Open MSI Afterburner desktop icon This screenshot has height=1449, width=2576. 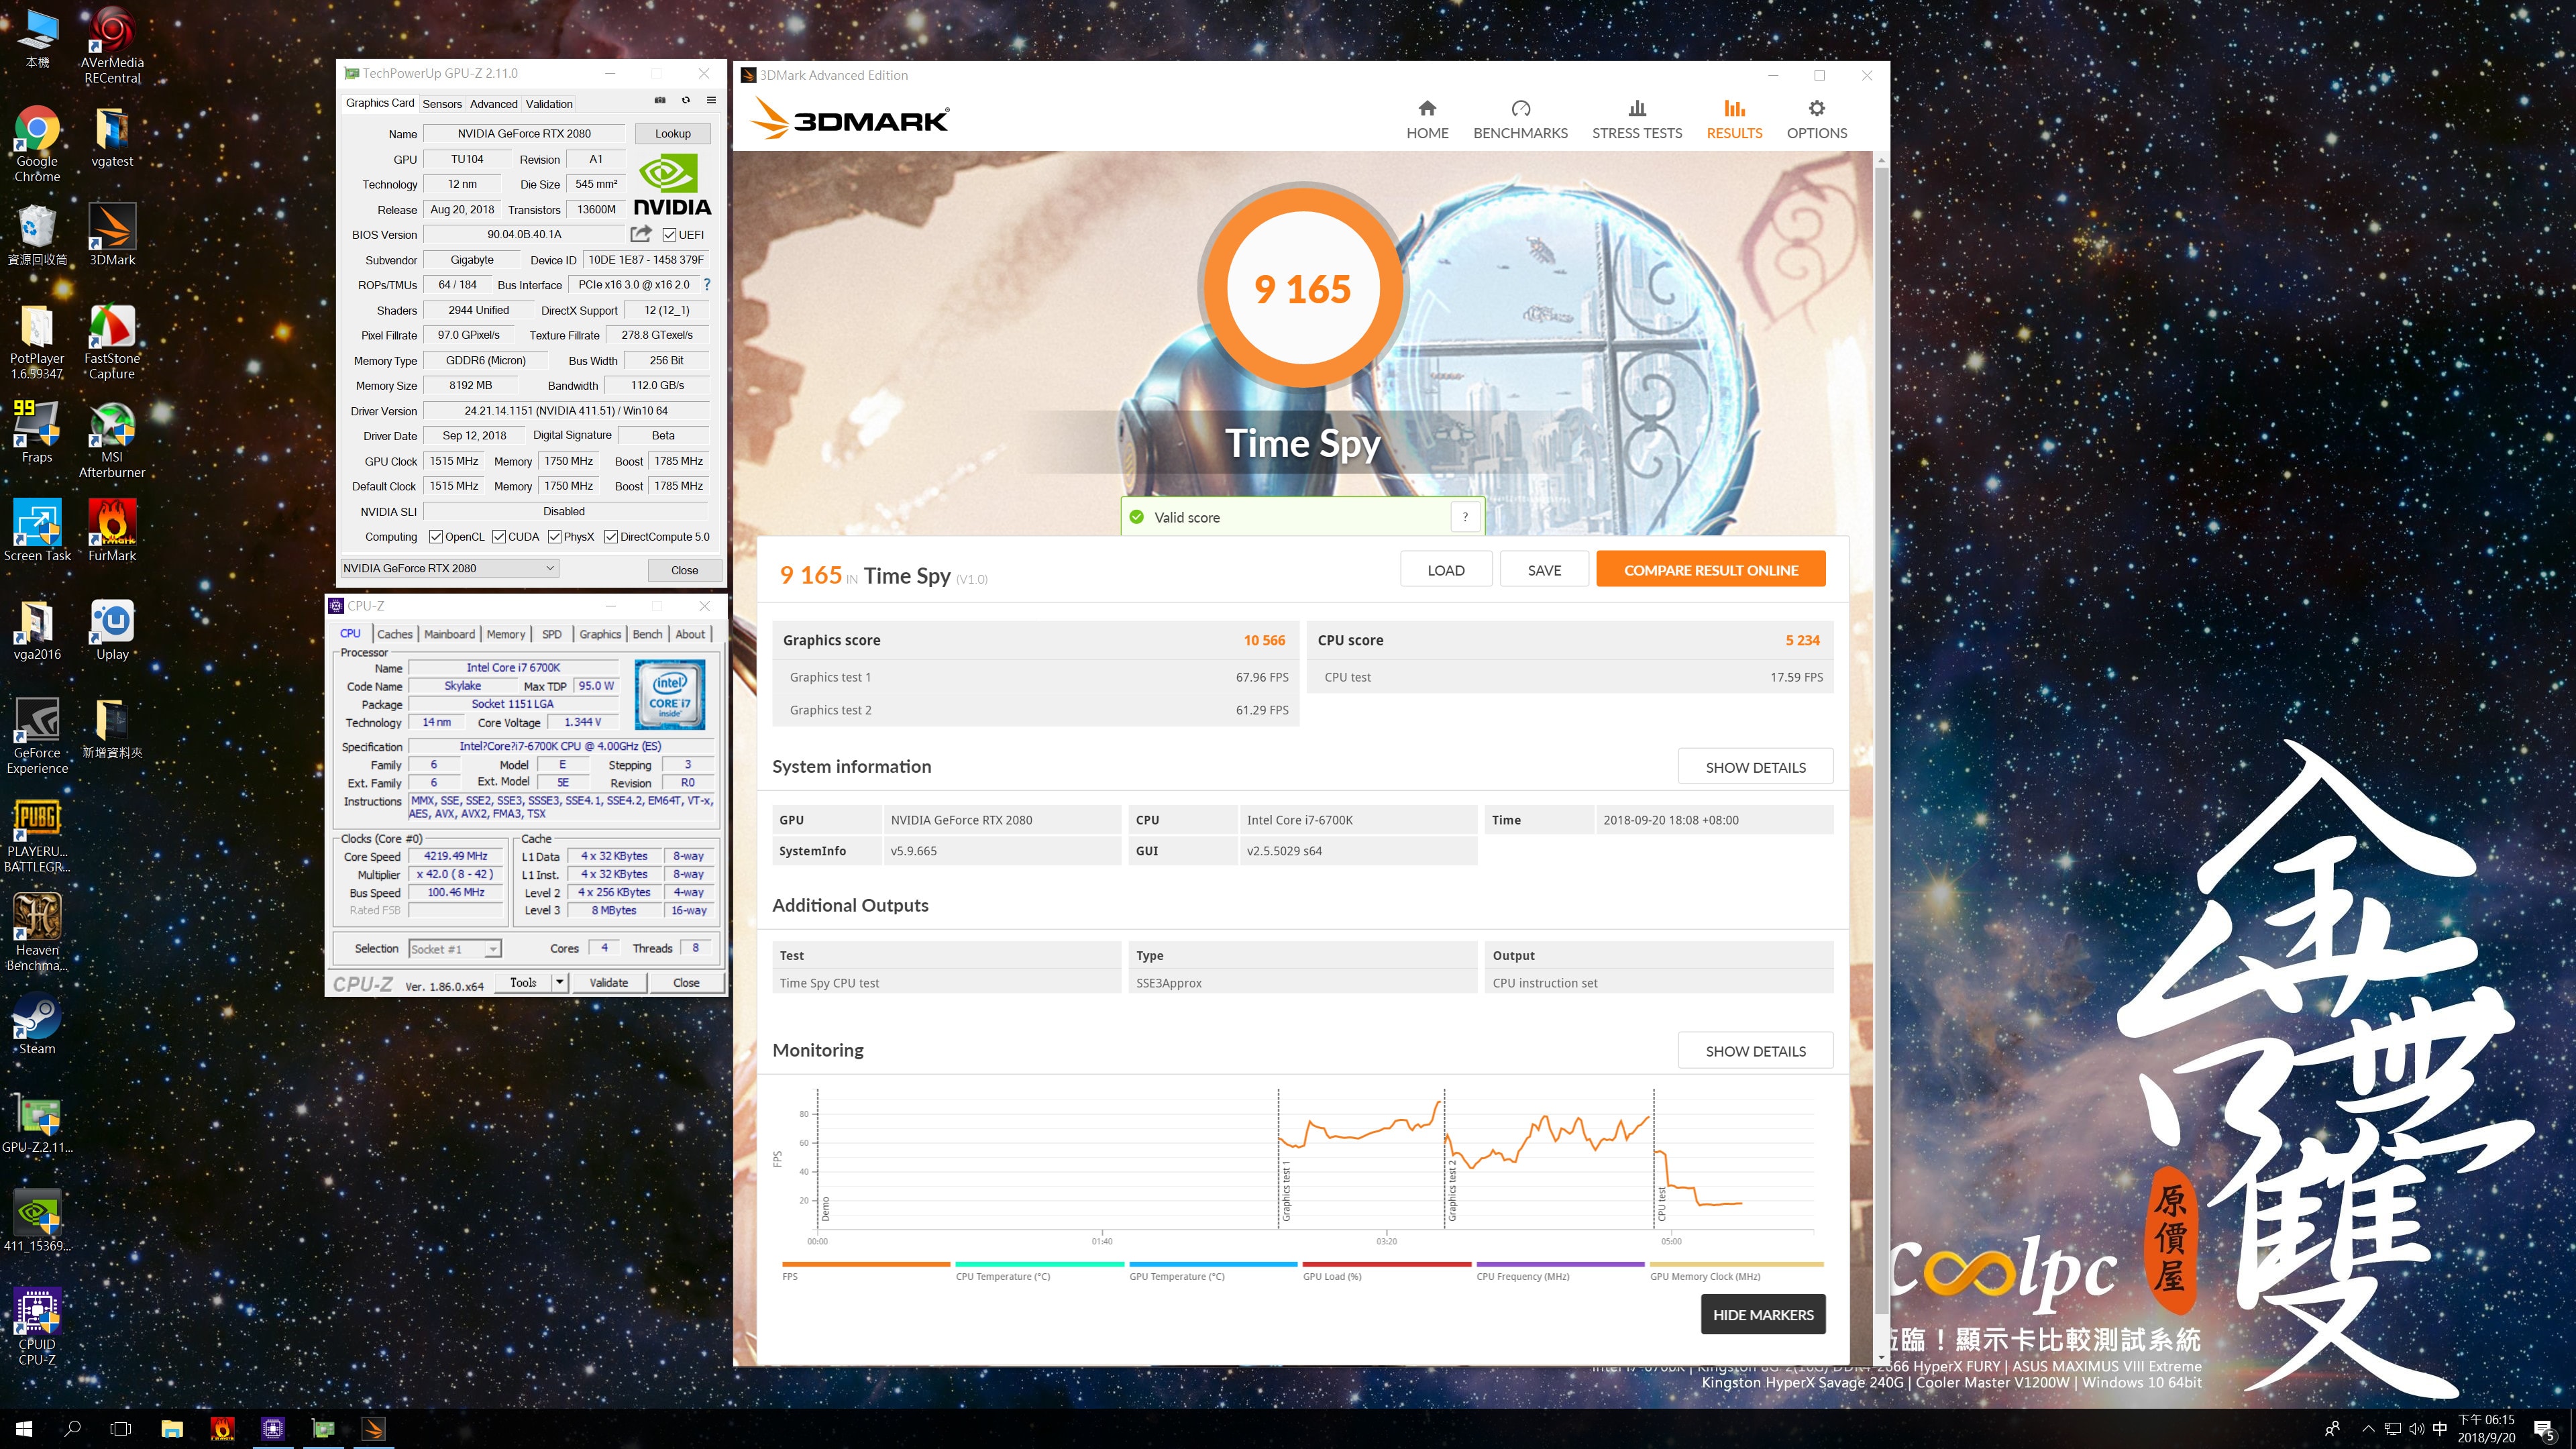112,440
